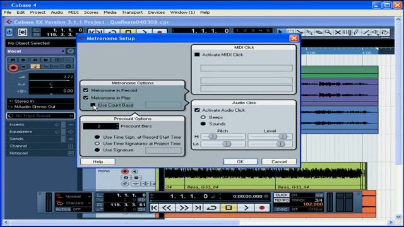Toggle the orange musical timebase note button
The height and width of the screenshot is (227, 404).
pos(35,67)
